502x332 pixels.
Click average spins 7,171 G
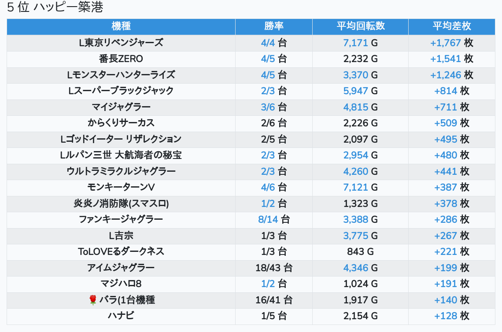(x=361, y=43)
